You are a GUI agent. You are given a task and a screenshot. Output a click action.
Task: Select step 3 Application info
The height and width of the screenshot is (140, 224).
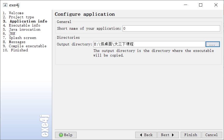[25, 21]
